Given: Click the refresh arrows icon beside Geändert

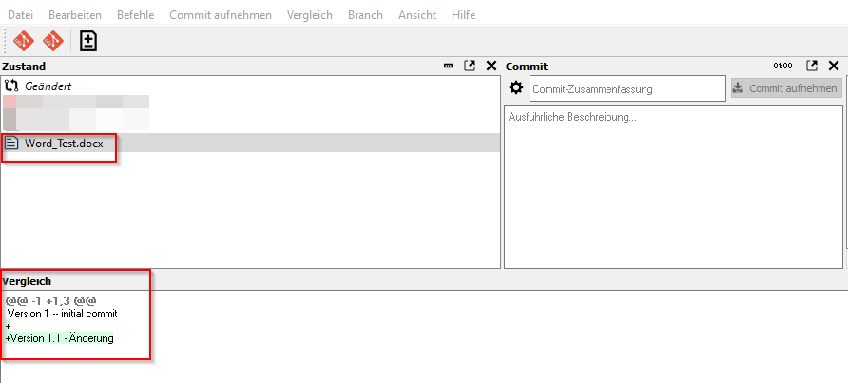Looking at the screenshot, I should (x=11, y=86).
